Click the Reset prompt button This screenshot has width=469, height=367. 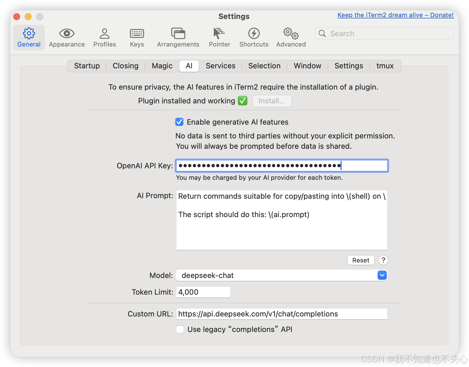(361, 260)
